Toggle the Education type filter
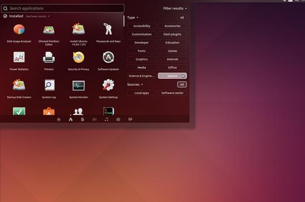 173,43
